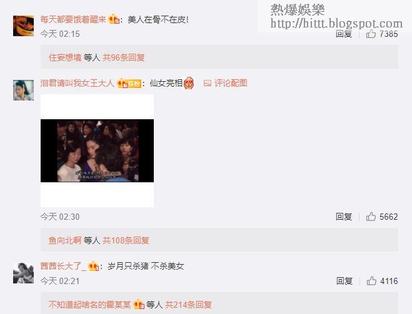Like the comment with 5662 thumbs up
This screenshot has width=412, height=314.
371,217
